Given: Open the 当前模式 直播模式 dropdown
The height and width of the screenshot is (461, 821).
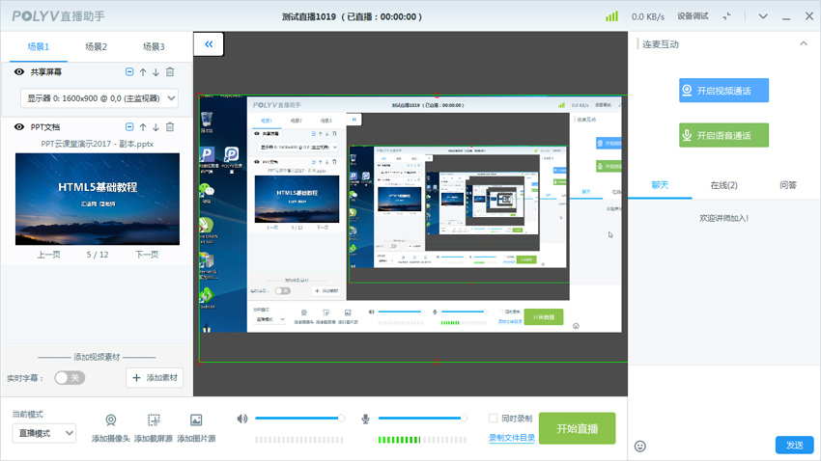Looking at the screenshot, I should [43, 434].
